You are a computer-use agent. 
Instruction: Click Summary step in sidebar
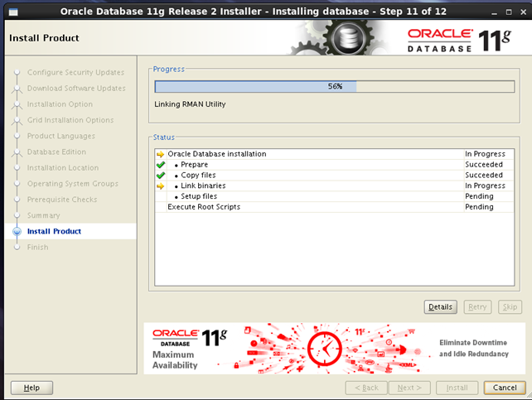(43, 215)
